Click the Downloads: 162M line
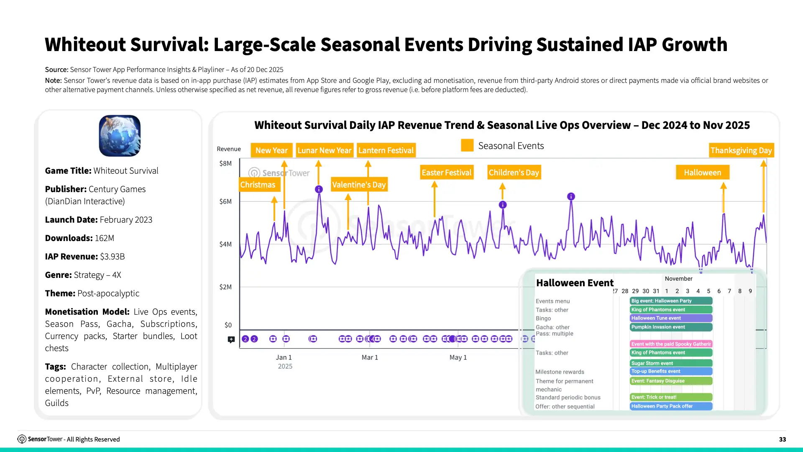 (79, 238)
